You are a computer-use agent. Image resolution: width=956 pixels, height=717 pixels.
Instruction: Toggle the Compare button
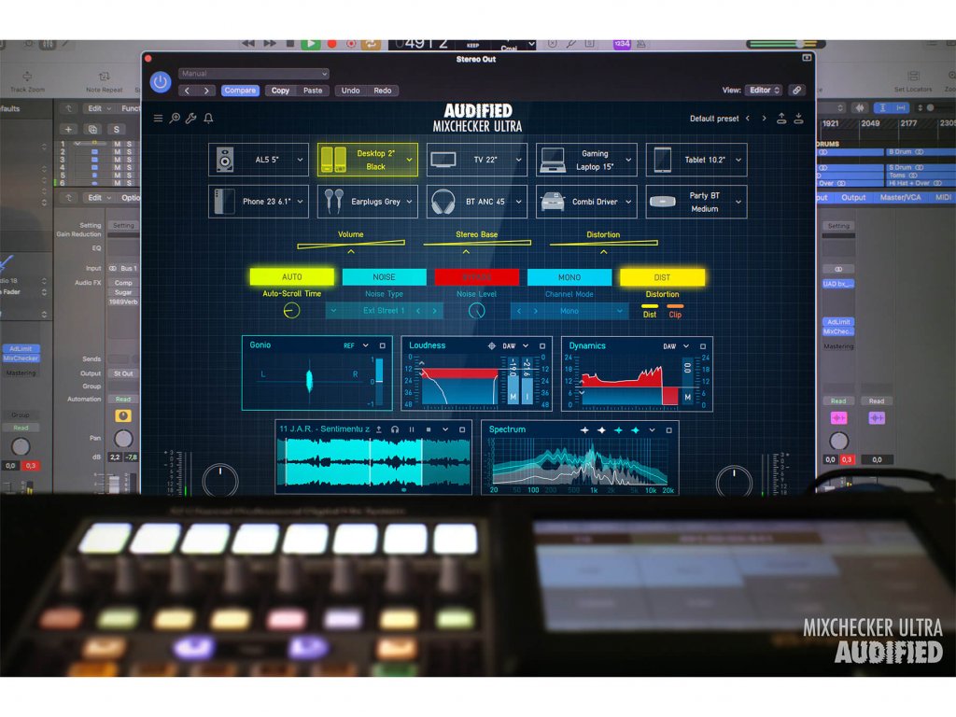point(240,91)
